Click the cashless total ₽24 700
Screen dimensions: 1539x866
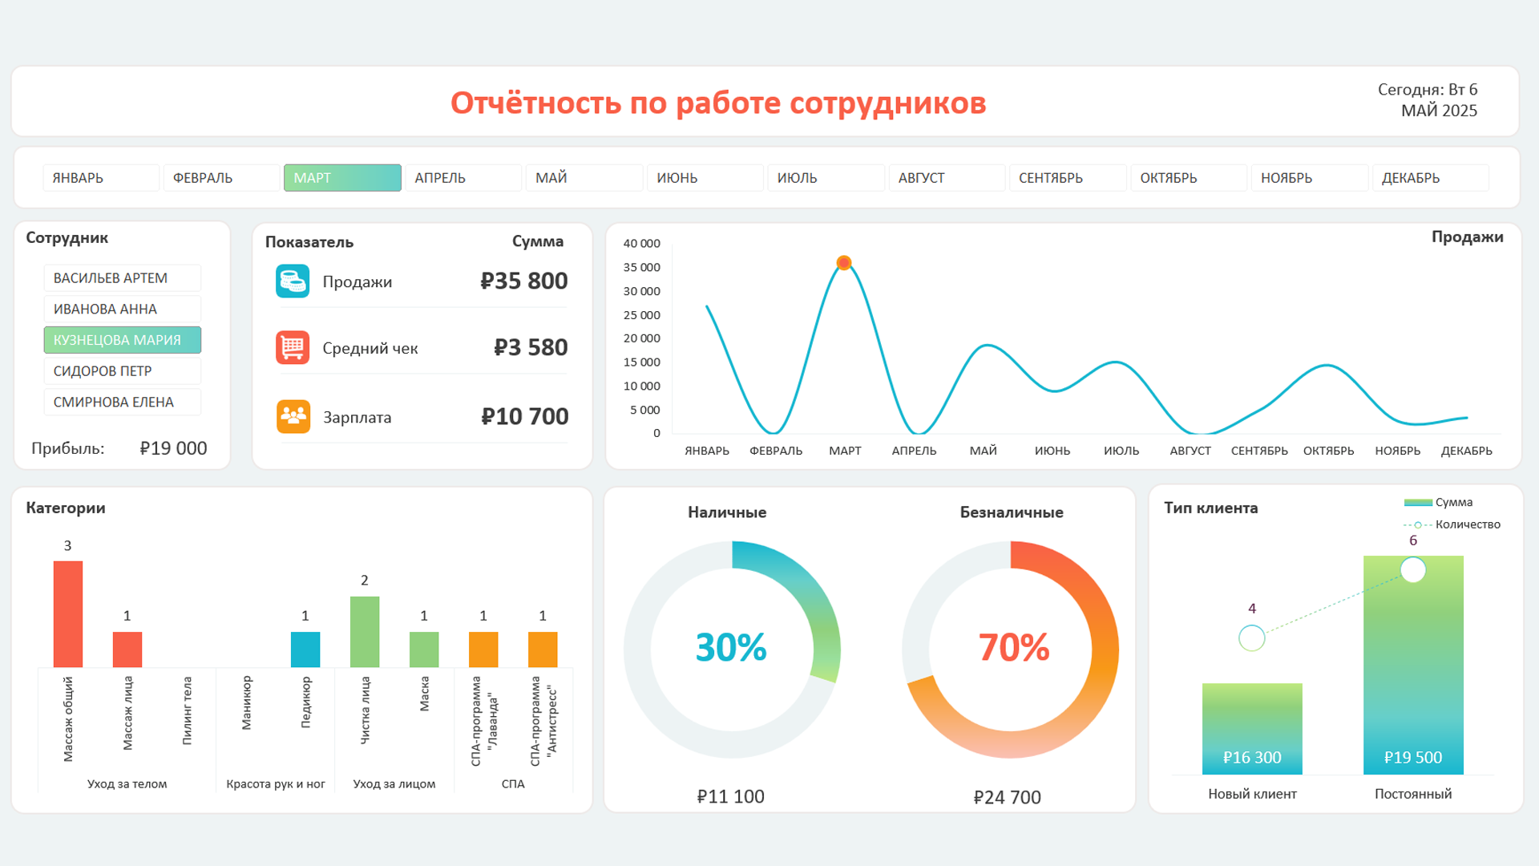tap(1008, 797)
